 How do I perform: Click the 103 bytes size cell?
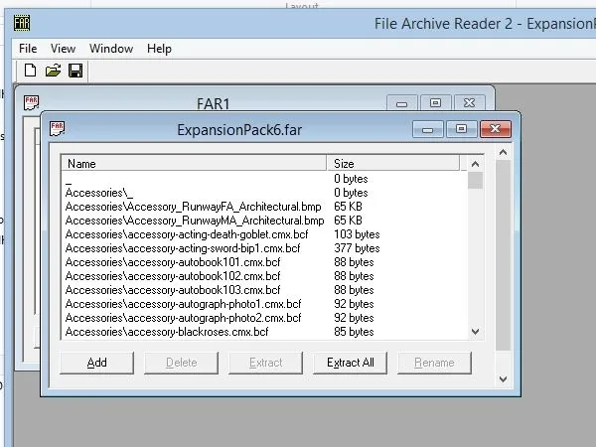[357, 234]
